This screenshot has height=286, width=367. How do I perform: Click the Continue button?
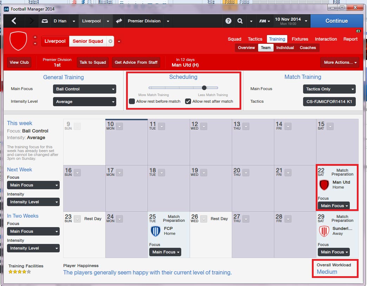point(336,21)
